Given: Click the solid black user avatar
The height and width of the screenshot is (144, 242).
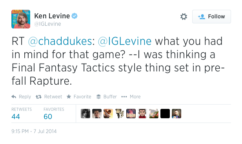Looking at the screenshot, I should pyautogui.click(x=165, y=114).
